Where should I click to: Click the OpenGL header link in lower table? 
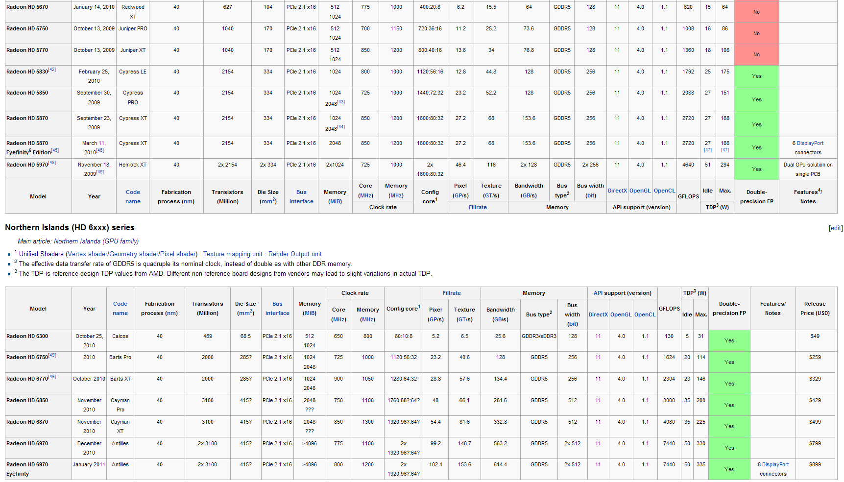point(621,314)
